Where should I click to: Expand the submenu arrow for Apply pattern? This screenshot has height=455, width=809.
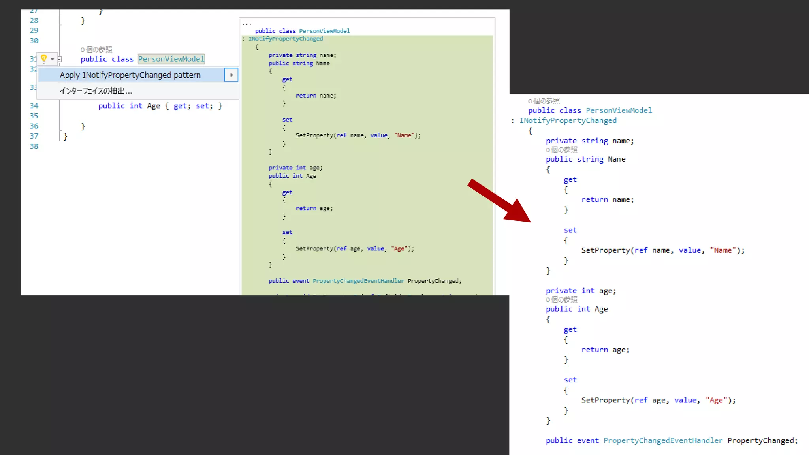[x=231, y=75]
